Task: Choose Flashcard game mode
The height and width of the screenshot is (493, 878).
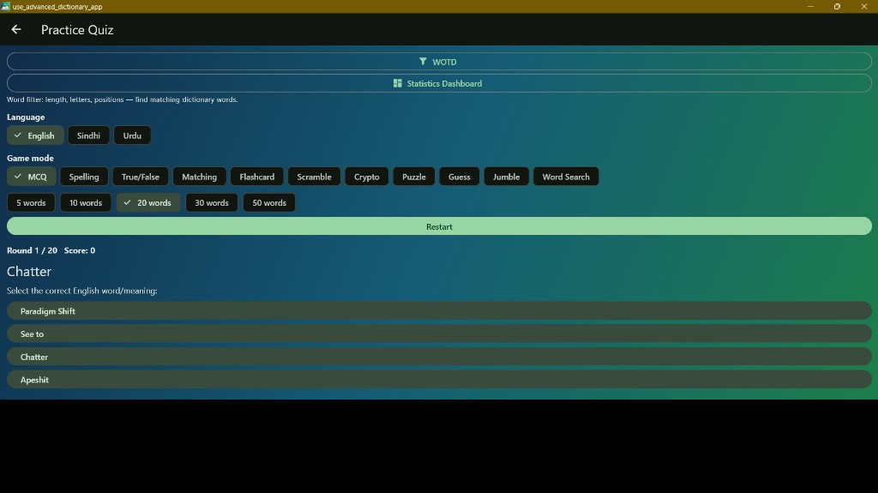Action: click(257, 177)
